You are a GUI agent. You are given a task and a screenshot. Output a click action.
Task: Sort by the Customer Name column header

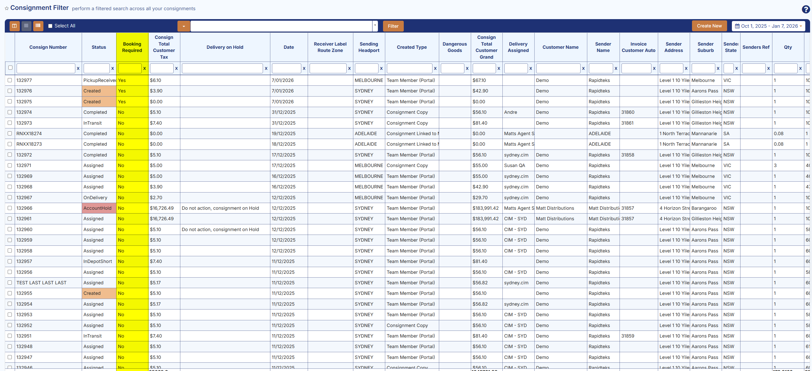coord(560,47)
